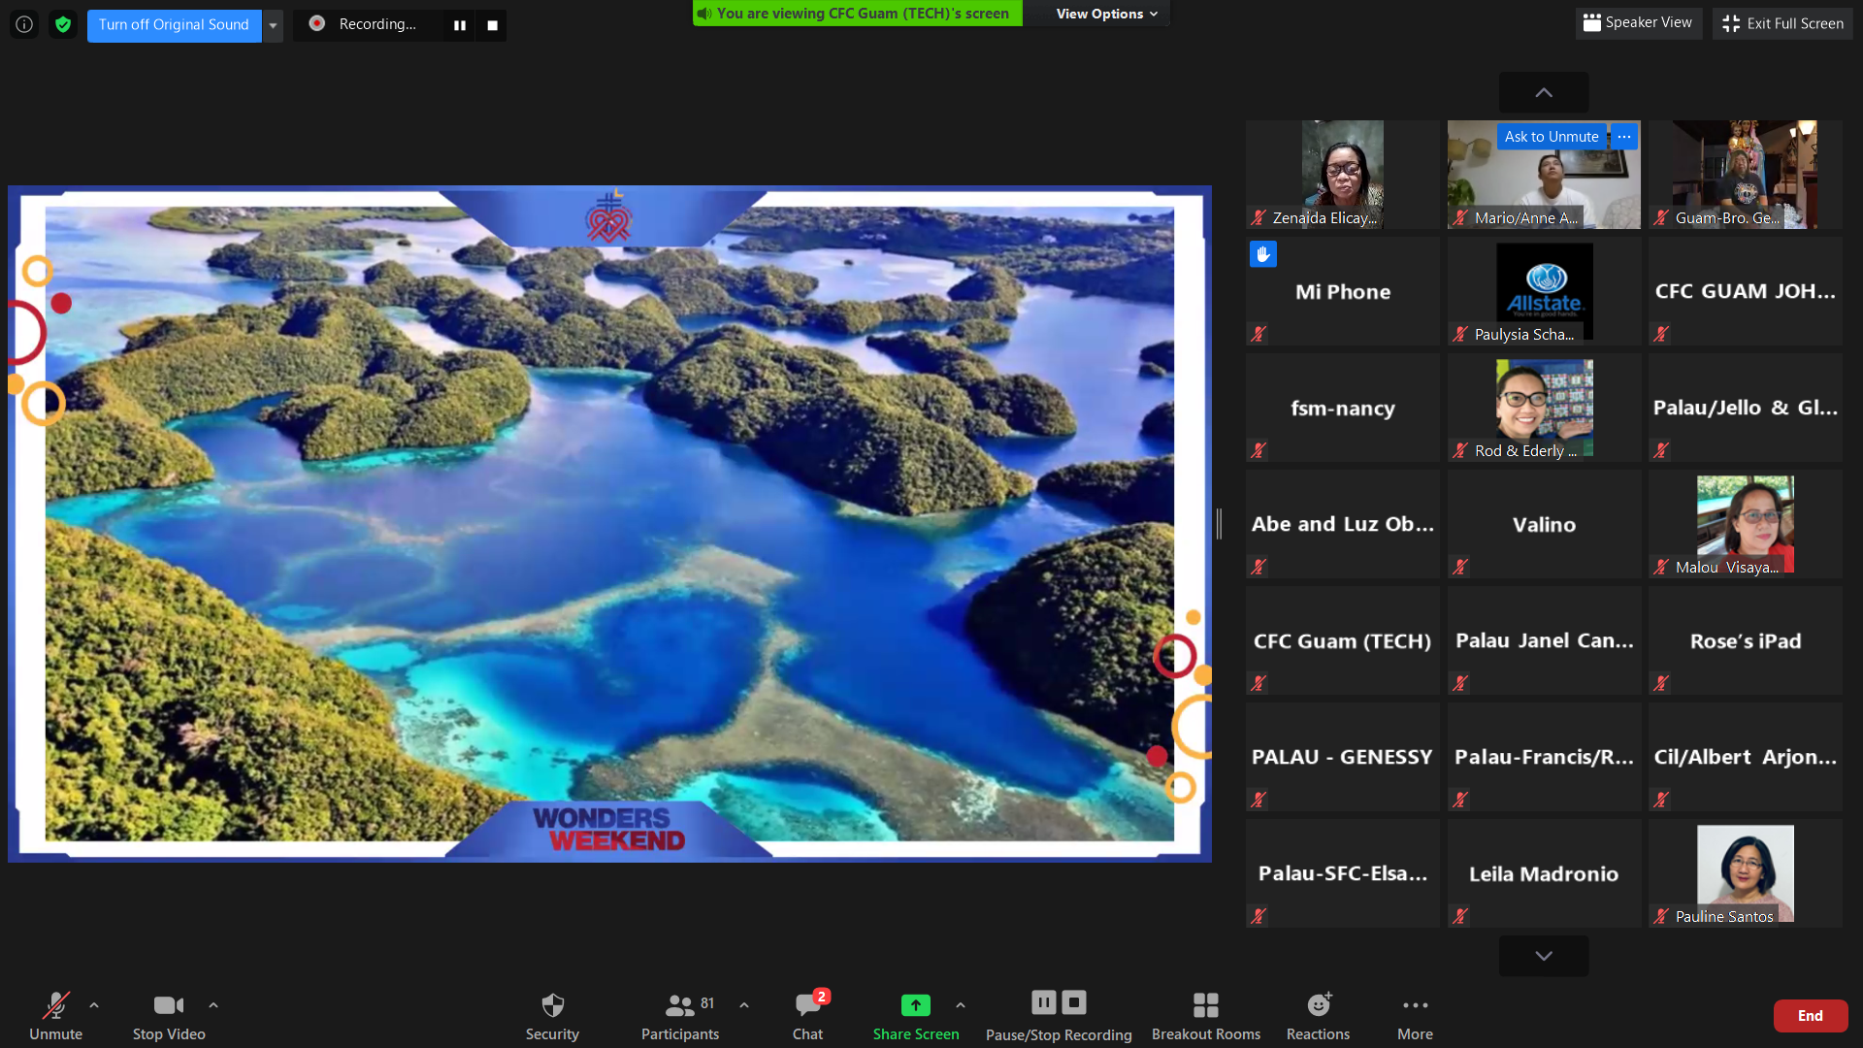Turn off Original Sound
The width and height of the screenshot is (1863, 1048).
pyautogui.click(x=174, y=24)
